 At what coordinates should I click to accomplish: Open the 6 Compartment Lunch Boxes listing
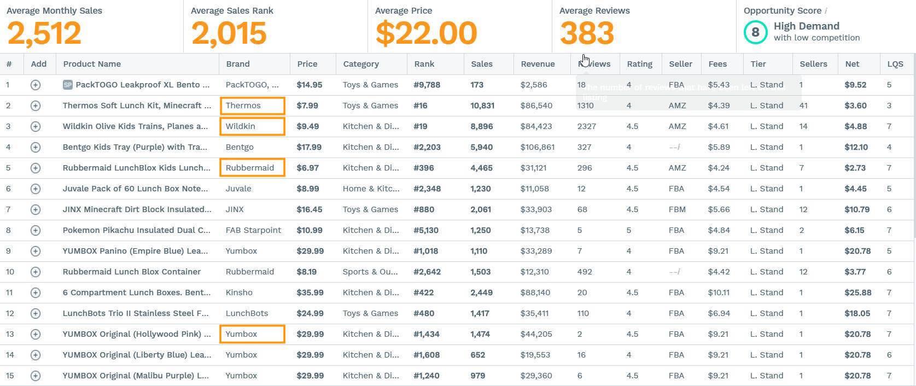click(x=137, y=293)
